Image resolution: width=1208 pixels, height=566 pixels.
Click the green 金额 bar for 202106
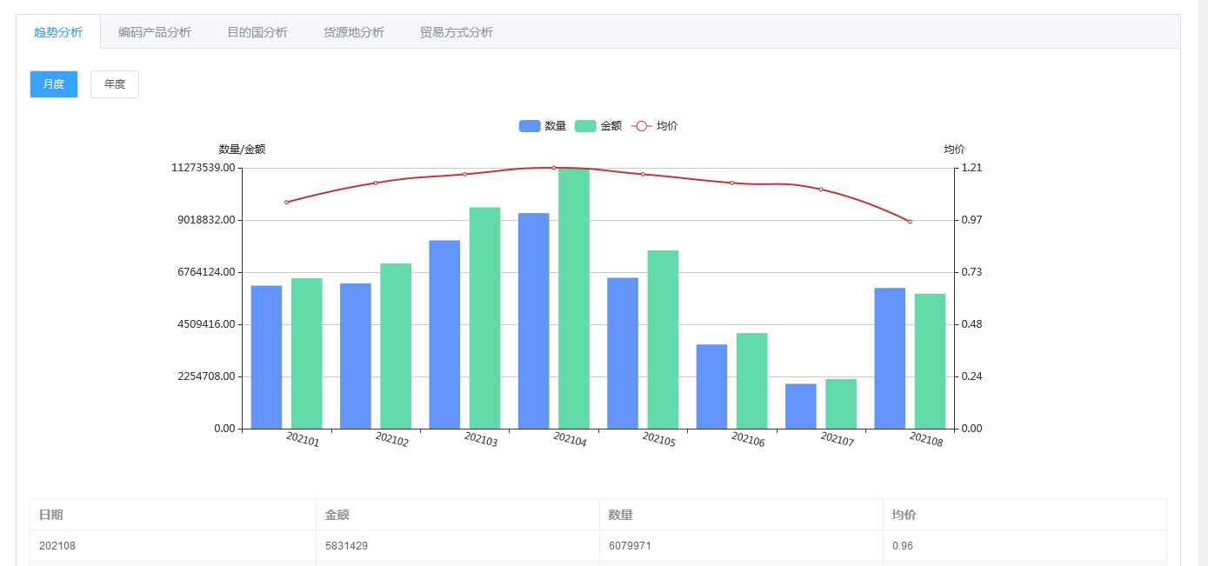752,381
